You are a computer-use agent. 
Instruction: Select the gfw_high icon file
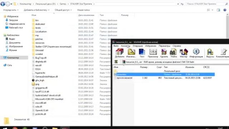point(38,80)
